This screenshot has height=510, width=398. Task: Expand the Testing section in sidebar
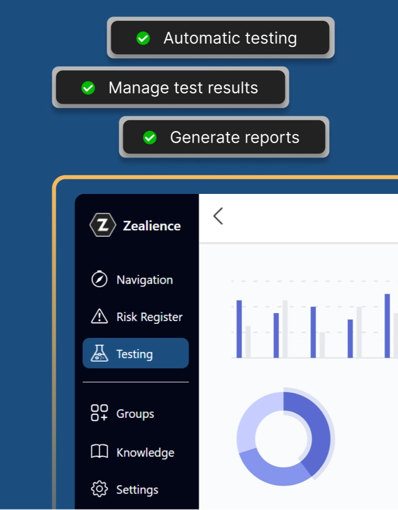tap(135, 354)
